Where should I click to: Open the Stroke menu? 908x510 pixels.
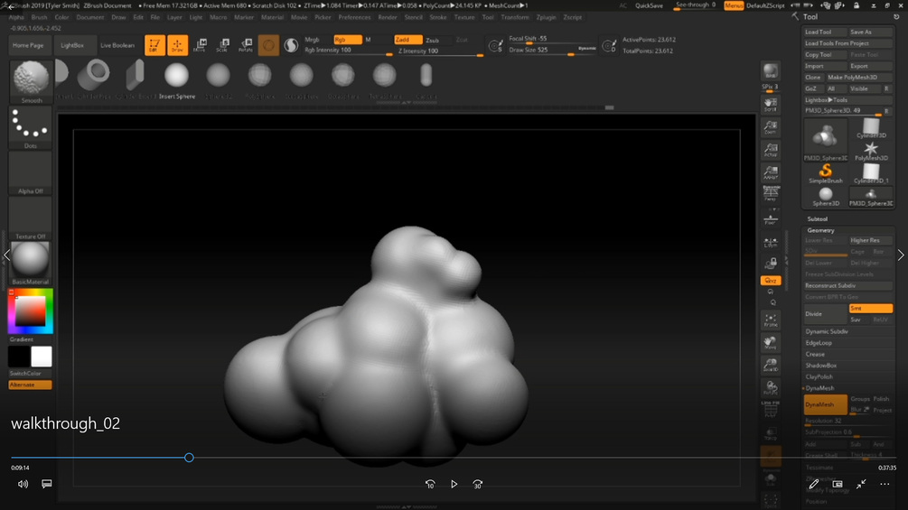(438, 17)
